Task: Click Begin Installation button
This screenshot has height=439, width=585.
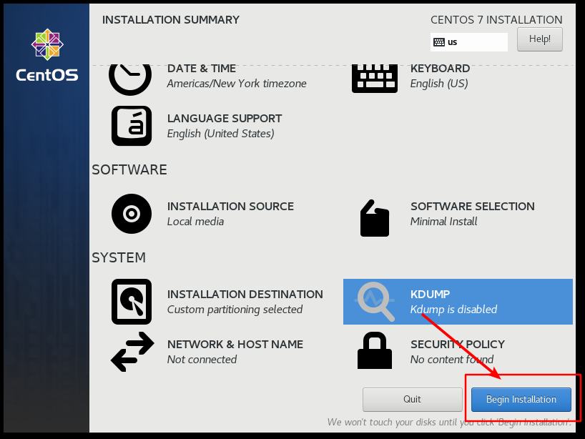Action: coord(521,400)
